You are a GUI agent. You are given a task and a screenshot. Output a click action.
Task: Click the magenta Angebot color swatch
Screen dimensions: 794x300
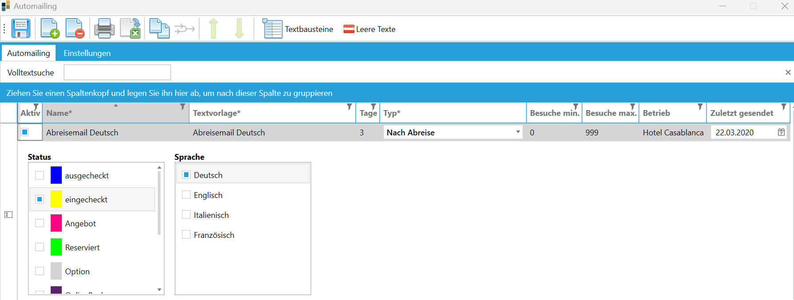point(56,223)
